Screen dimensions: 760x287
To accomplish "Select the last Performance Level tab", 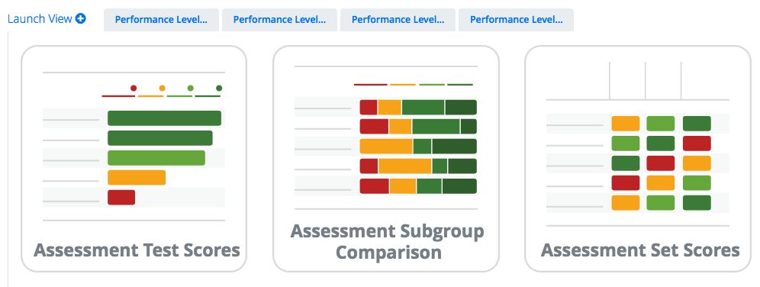I will [516, 20].
